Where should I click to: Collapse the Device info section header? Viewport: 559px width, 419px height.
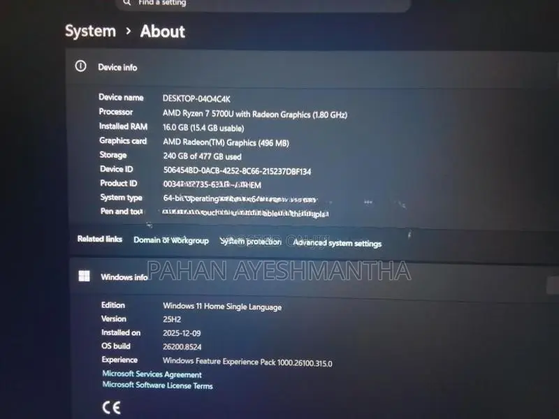pos(314,68)
